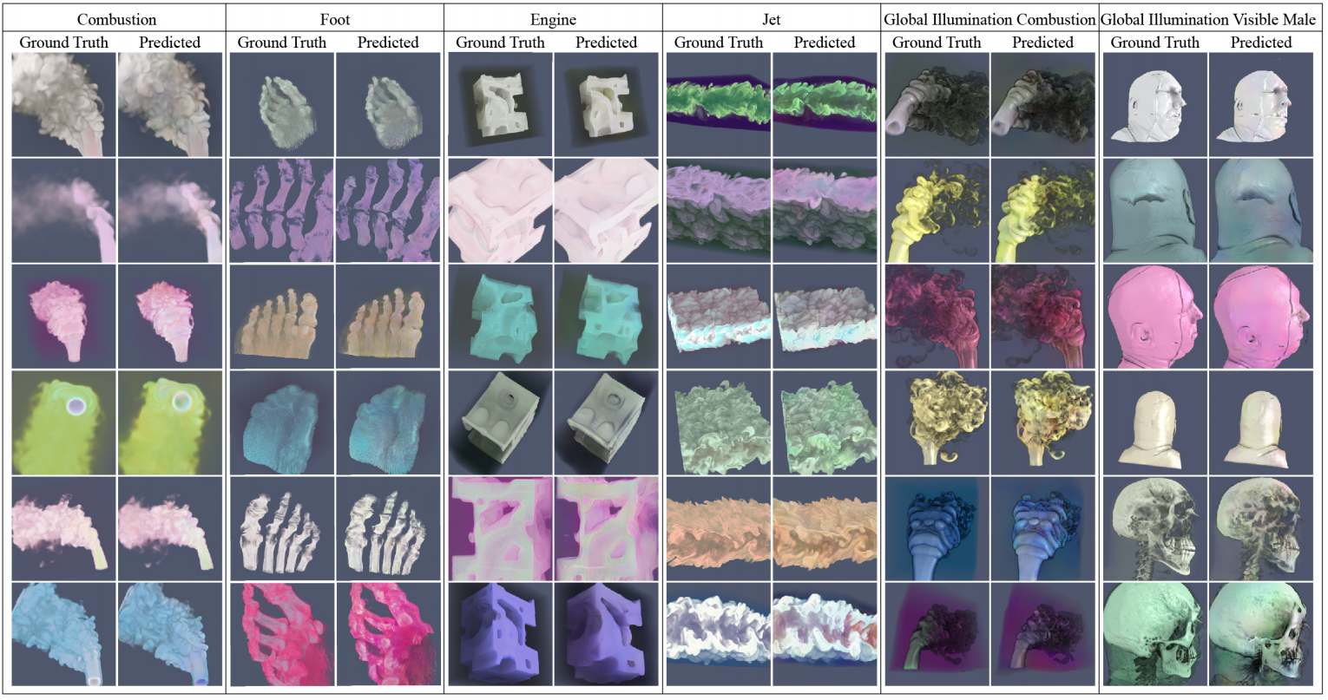This screenshot has height=700, width=1328.
Task: Click Ground Truth under Global Illumination Combustion
Action: pos(937,42)
